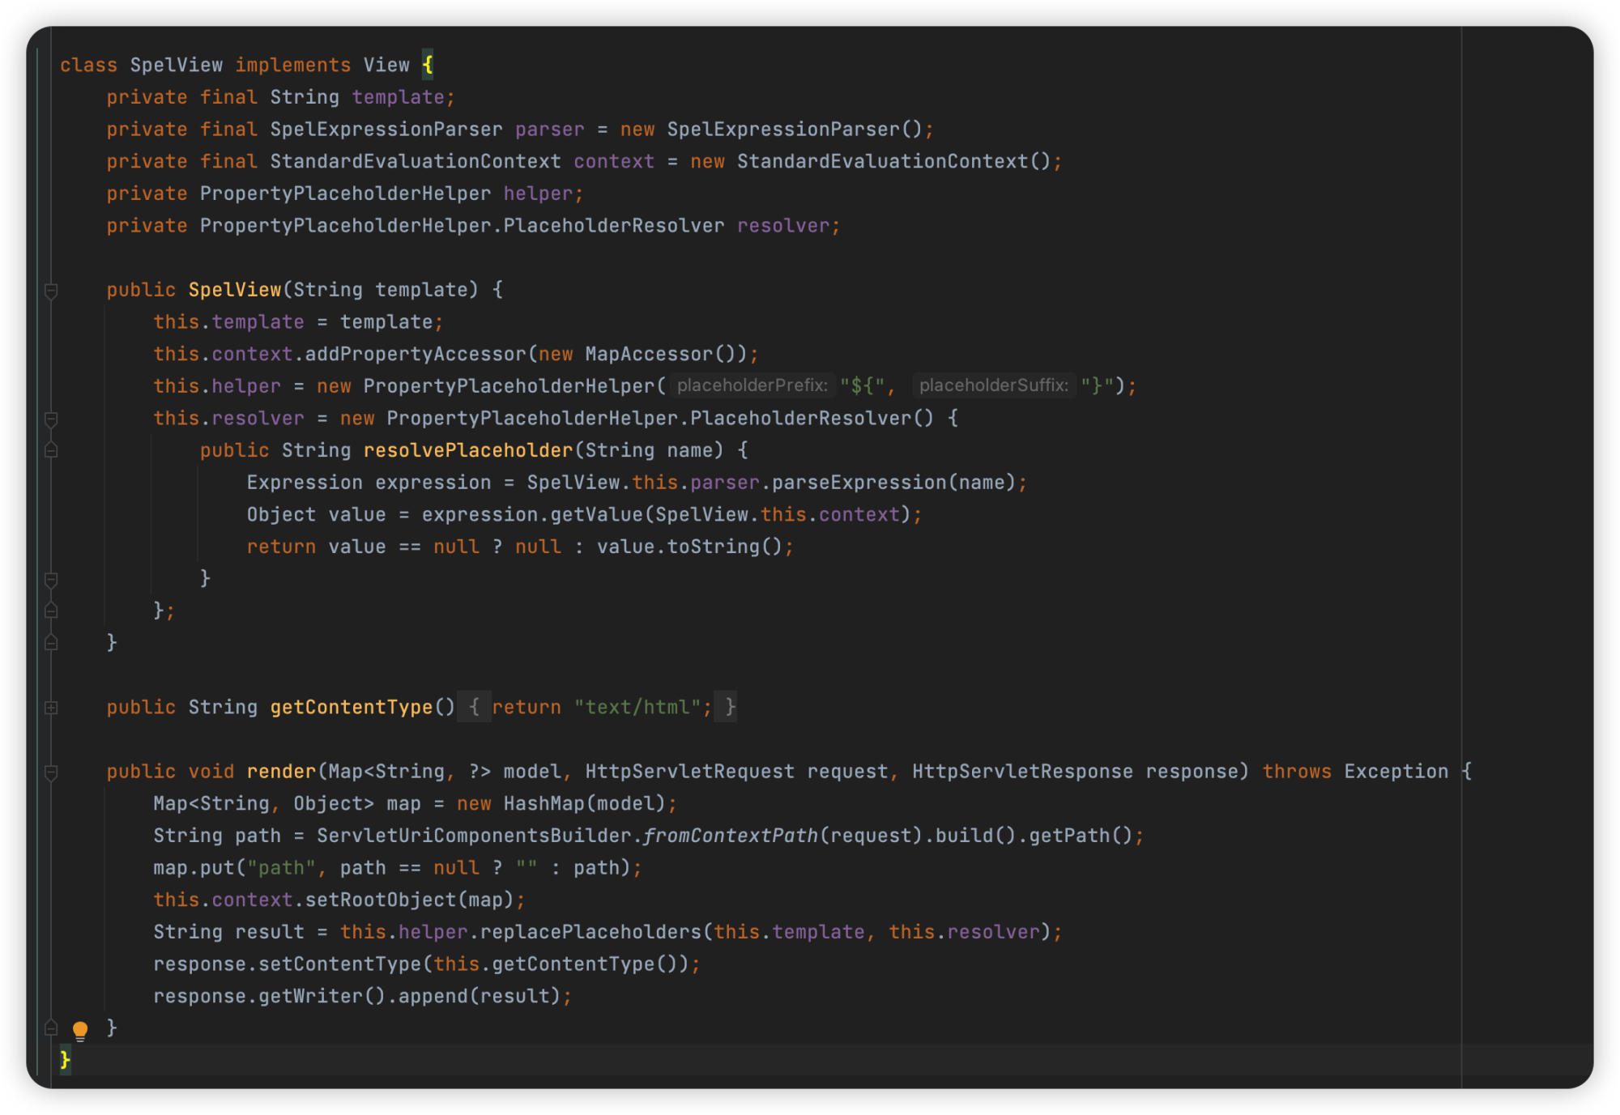Click fold-end marker at constructor's closing brace
This screenshot has height=1115, width=1620.
click(51, 643)
